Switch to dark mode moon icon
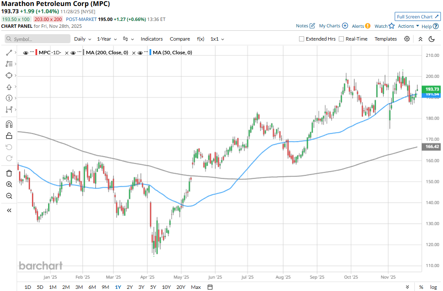This screenshot has width=443, height=291. [x=431, y=39]
